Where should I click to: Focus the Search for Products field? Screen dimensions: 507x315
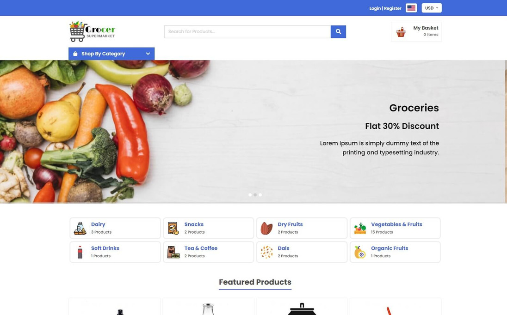[247, 31]
